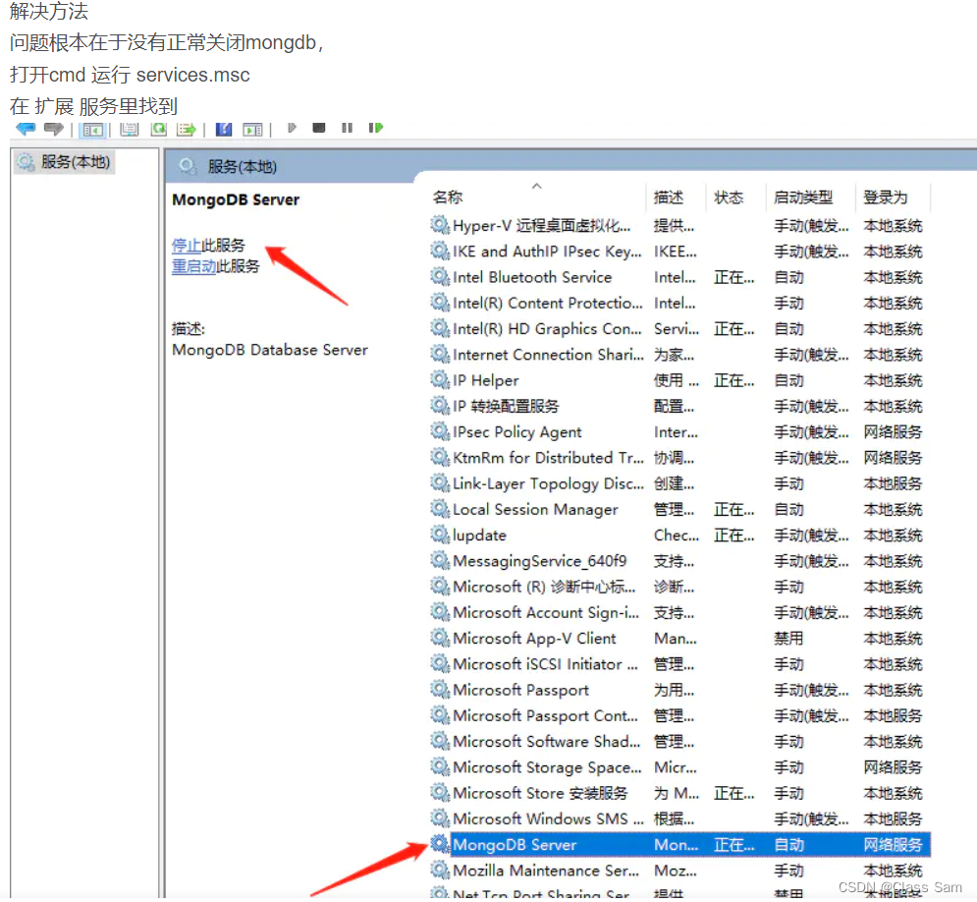The width and height of the screenshot is (977, 902).
Task: Click gear icon of MongoDB Server row
Action: [x=440, y=844]
